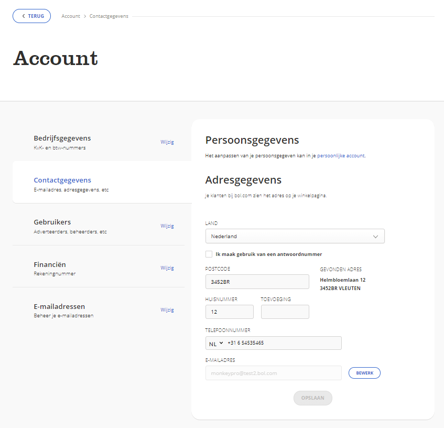Click Account in the breadcrumb trail
Image resolution: width=444 pixels, height=428 pixels.
coord(71,16)
